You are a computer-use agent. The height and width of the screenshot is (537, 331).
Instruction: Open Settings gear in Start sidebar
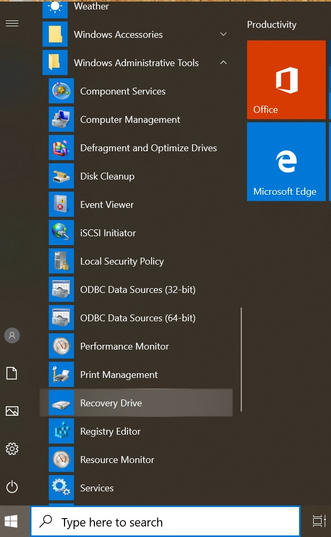click(x=12, y=449)
